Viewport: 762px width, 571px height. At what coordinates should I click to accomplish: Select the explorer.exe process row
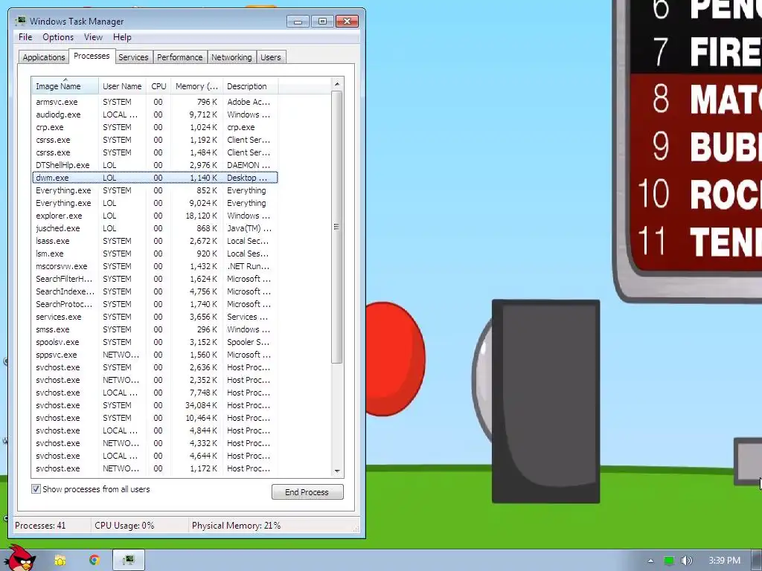(155, 216)
